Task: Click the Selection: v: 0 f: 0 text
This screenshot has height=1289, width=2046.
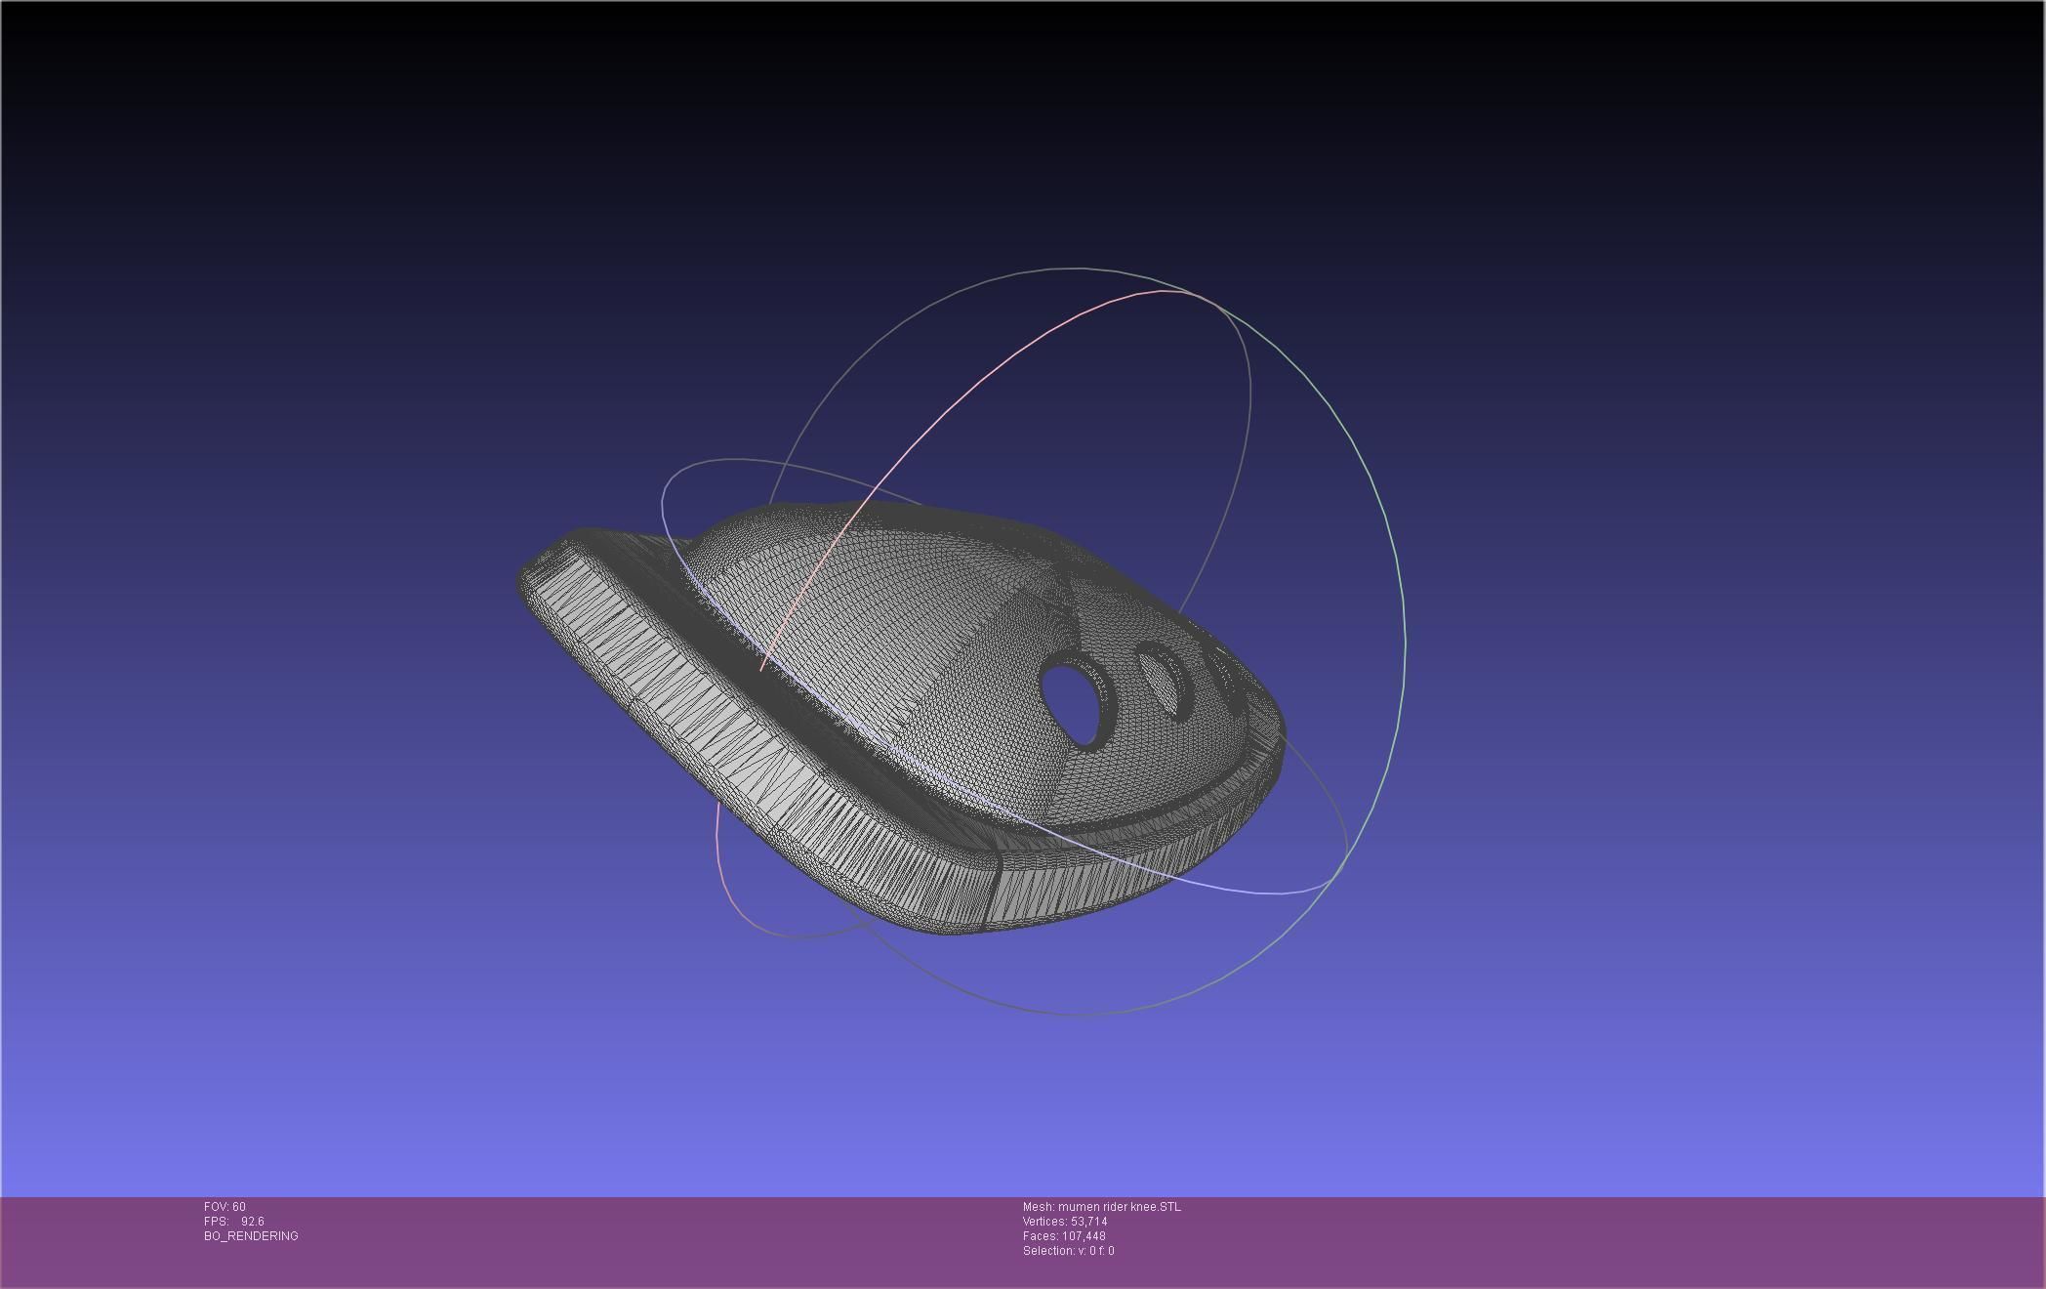Action: (x=1068, y=1251)
